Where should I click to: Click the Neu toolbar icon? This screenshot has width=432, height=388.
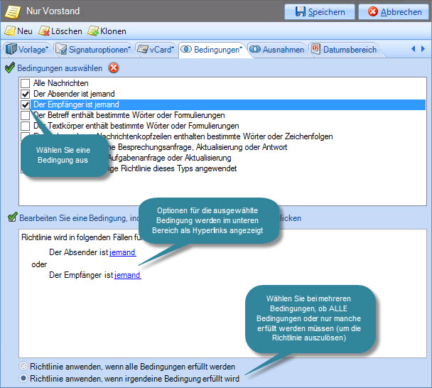pyautogui.click(x=10, y=31)
